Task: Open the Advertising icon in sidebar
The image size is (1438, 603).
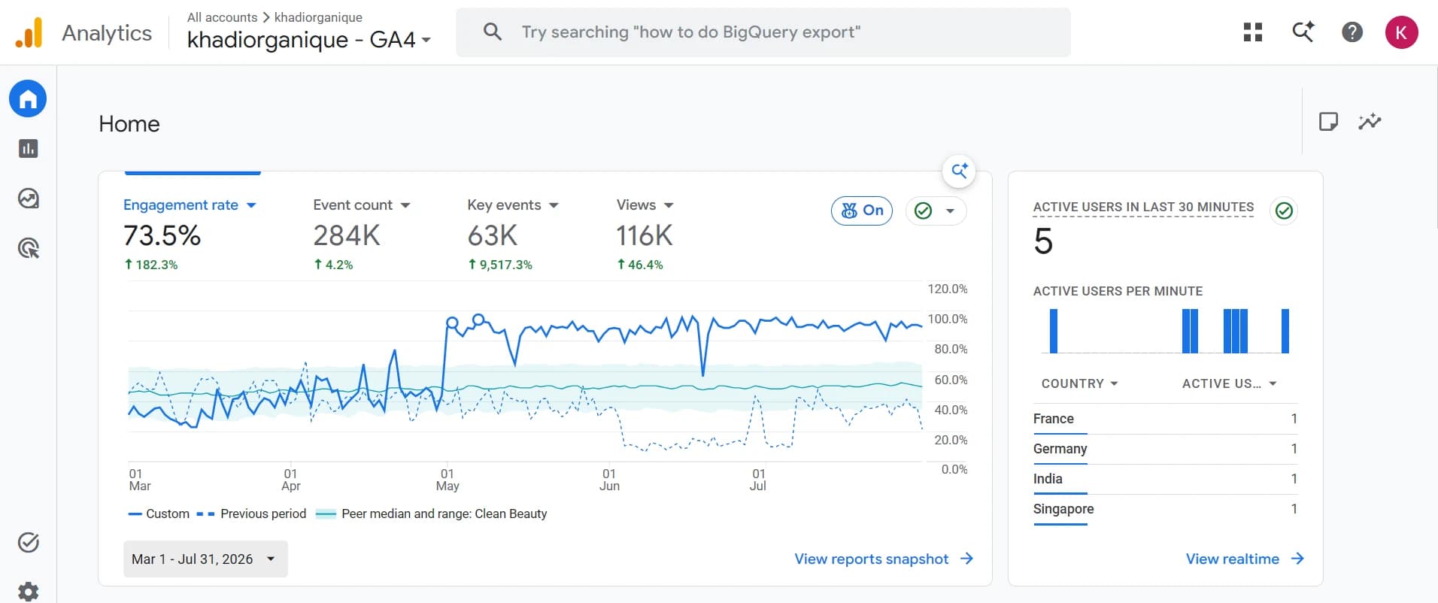Action: [x=28, y=248]
